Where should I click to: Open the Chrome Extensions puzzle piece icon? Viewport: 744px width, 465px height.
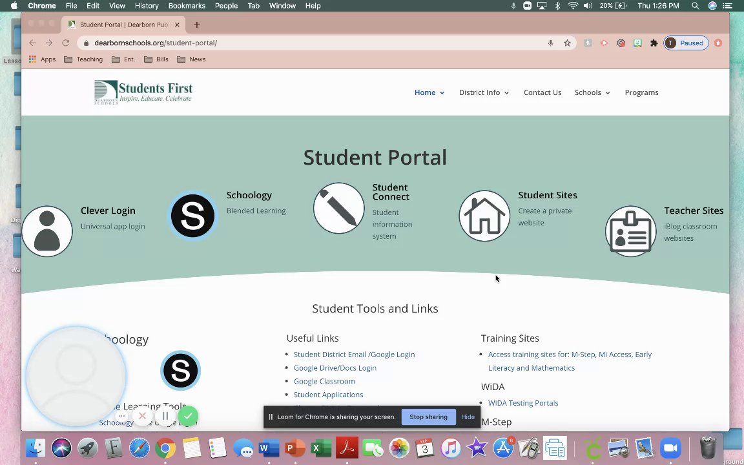point(654,43)
